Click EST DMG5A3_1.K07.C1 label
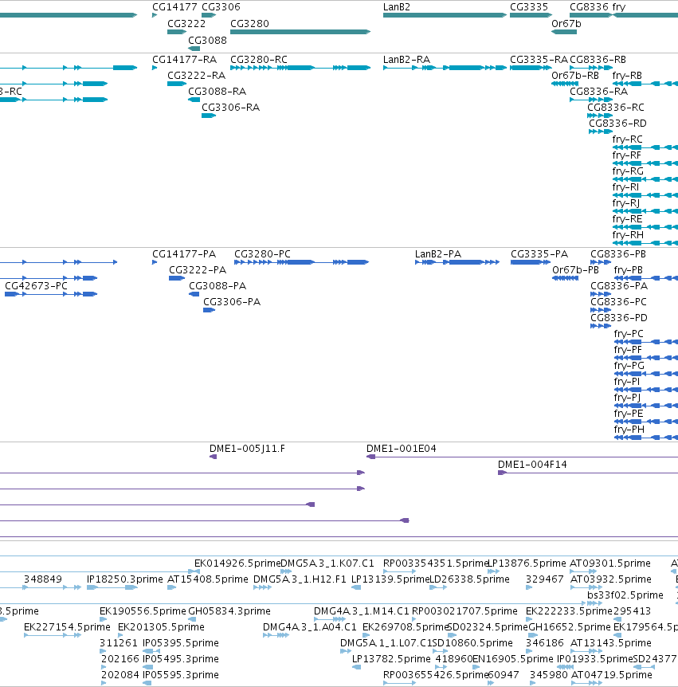Viewport: 678px width, 687px height. click(327, 563)
